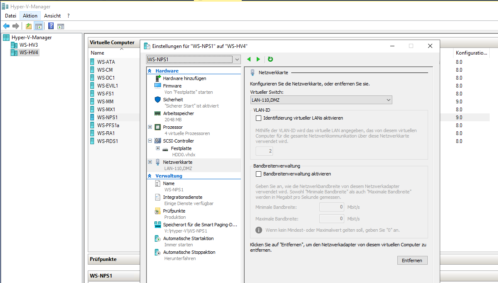The height and width of the screenshot is (283, 498).
Task: Click the Name settings icon
Action: click(x=158, y=183)
